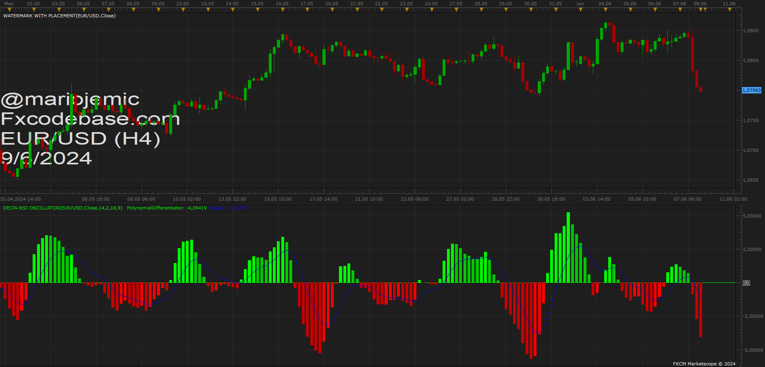The height and width of the screenshot is (367, 765).
Task: Click the 10.05 02:00 time label
Action: tap(187, 199)
